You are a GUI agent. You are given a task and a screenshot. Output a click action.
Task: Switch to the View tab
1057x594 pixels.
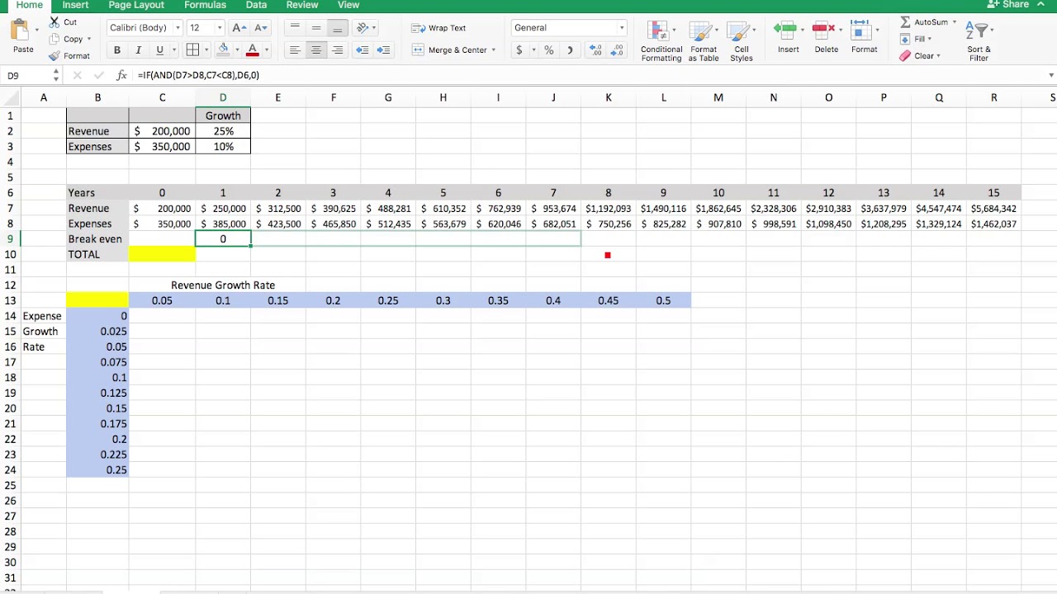click(x=348, y=5)
